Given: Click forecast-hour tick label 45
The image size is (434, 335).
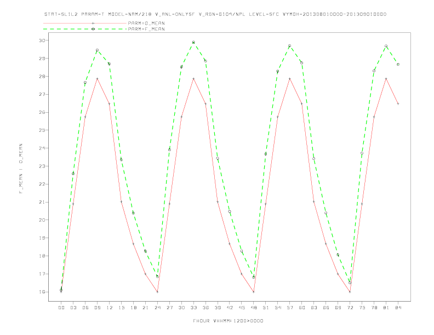Looking at the screenshot, I should [242, 308].
